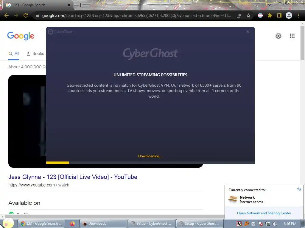Open the Chrome extensions puzzle icon
The image size is (305, 228).
click(x=270, y=15)
